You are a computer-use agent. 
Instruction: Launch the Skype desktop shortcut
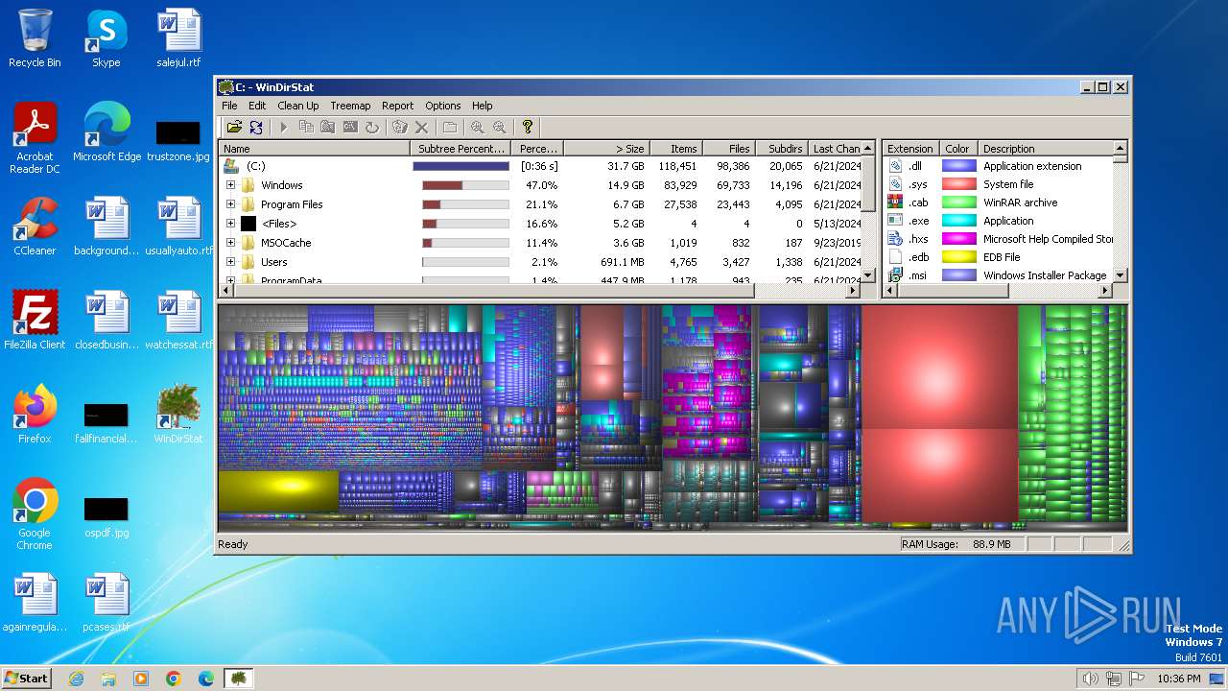point(106,38)
